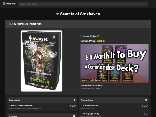This screenshot has width=156, height=117.
Task: Click the Professor Rating A grade
Action: click(98, 36)
